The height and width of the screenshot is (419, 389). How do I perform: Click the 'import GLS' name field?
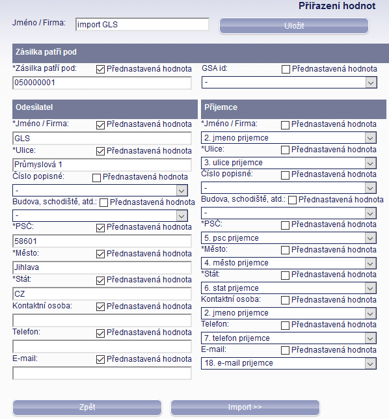coord(142,25)
